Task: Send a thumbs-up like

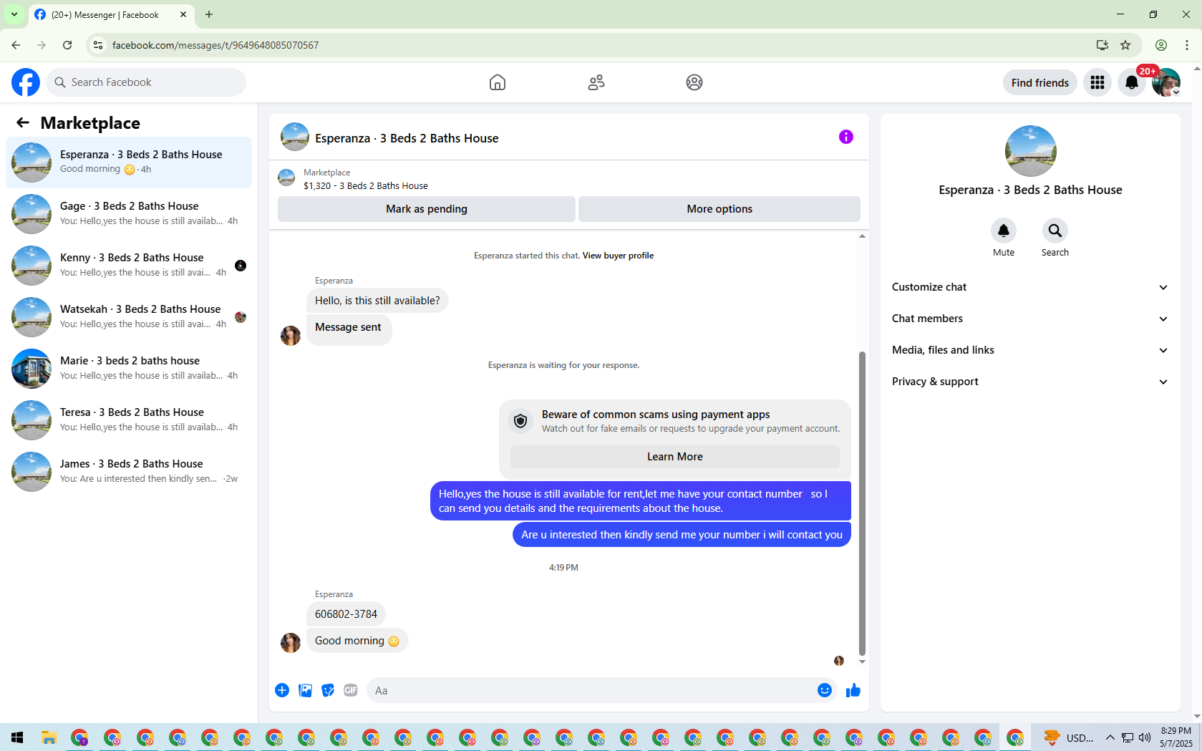Action: (853, 690)
